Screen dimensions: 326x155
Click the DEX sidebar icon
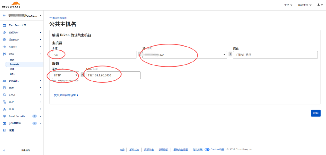(4, 109)
